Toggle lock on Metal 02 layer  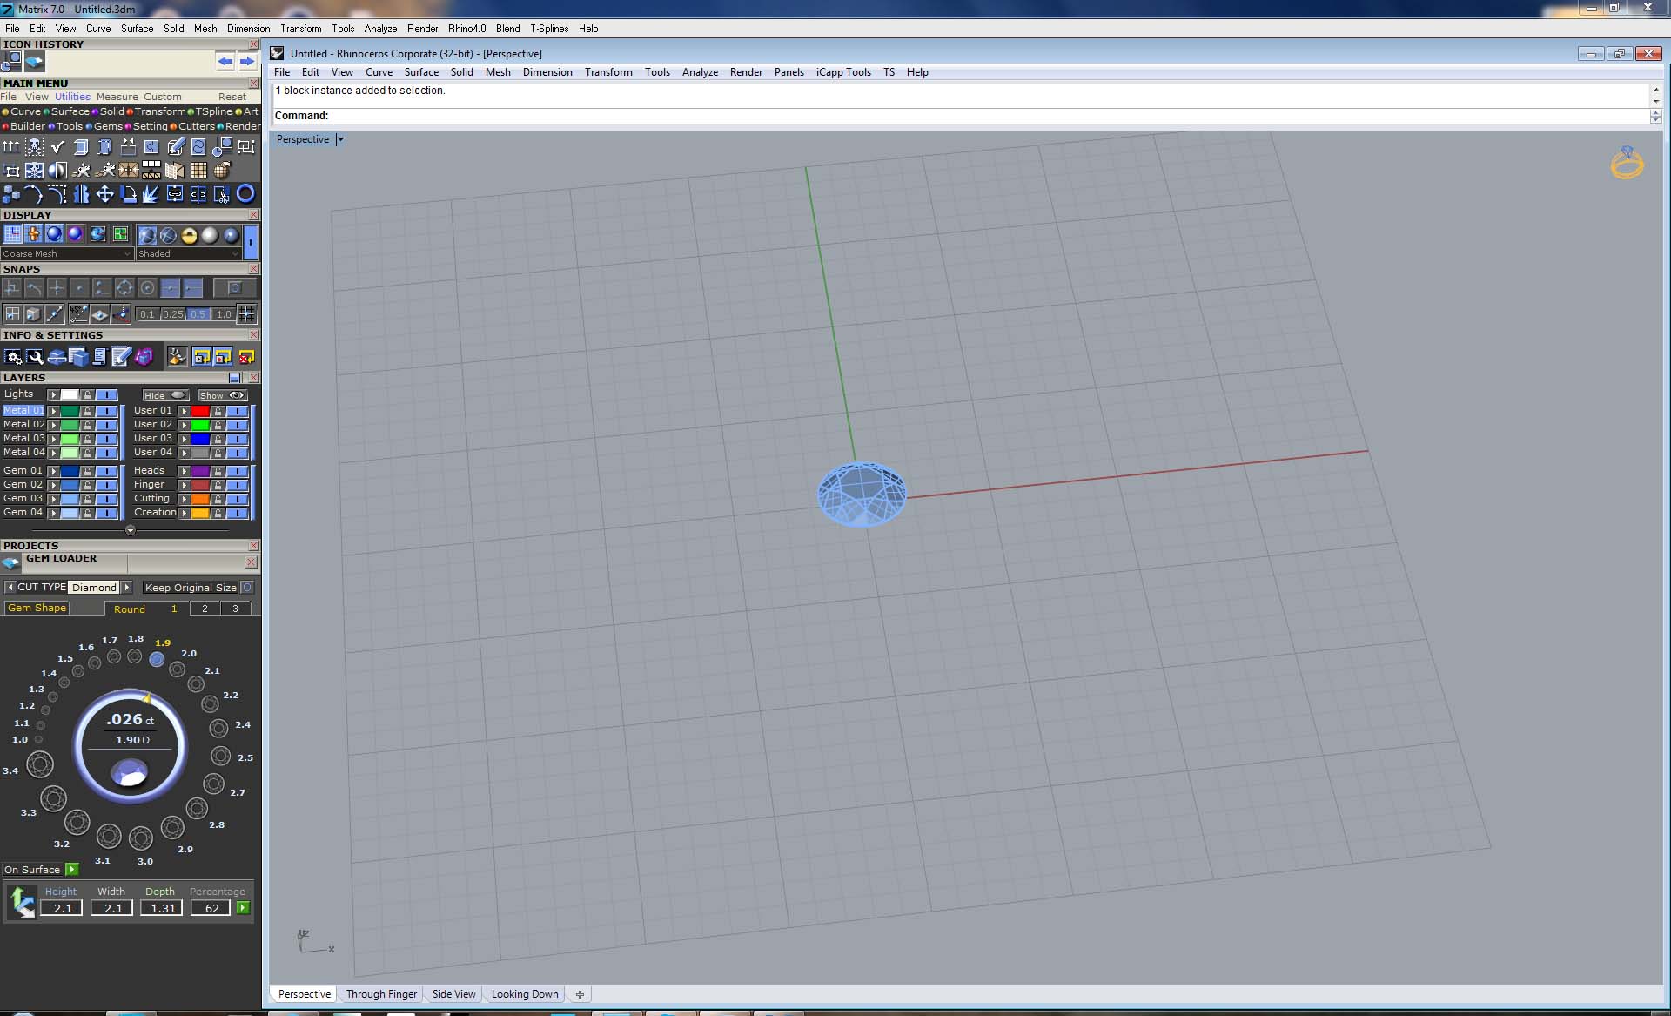tap(87, 425)
